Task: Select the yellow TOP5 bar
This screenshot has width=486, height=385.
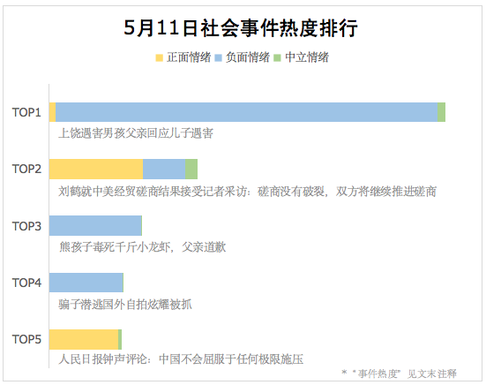Action: [x=84, y=339]
